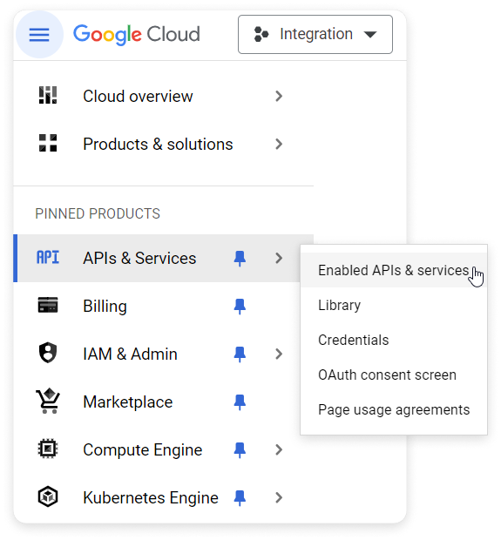This screenshot has width=501, height=540.
Task: Click the Compute Engine chip icon
Action: click(48, 449)
